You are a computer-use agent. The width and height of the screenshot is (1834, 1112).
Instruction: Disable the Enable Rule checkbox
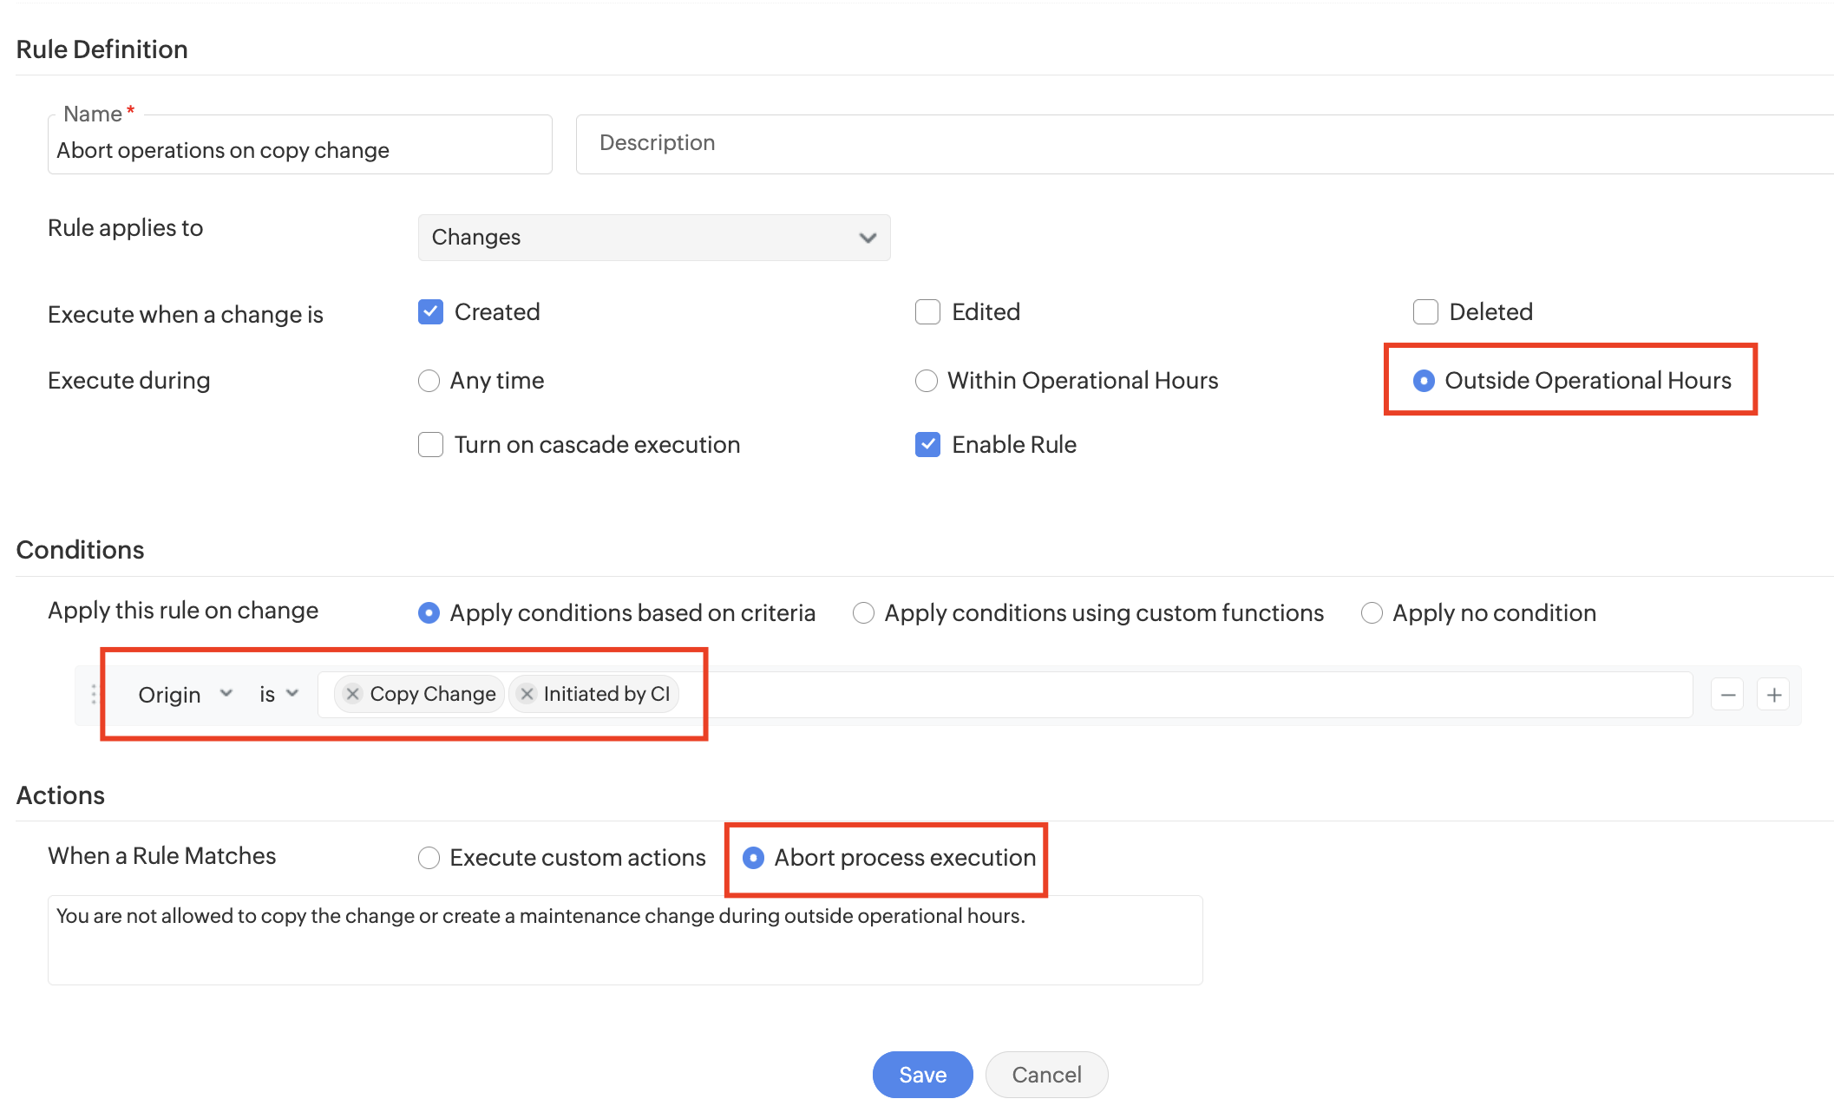tap(927, 445)
